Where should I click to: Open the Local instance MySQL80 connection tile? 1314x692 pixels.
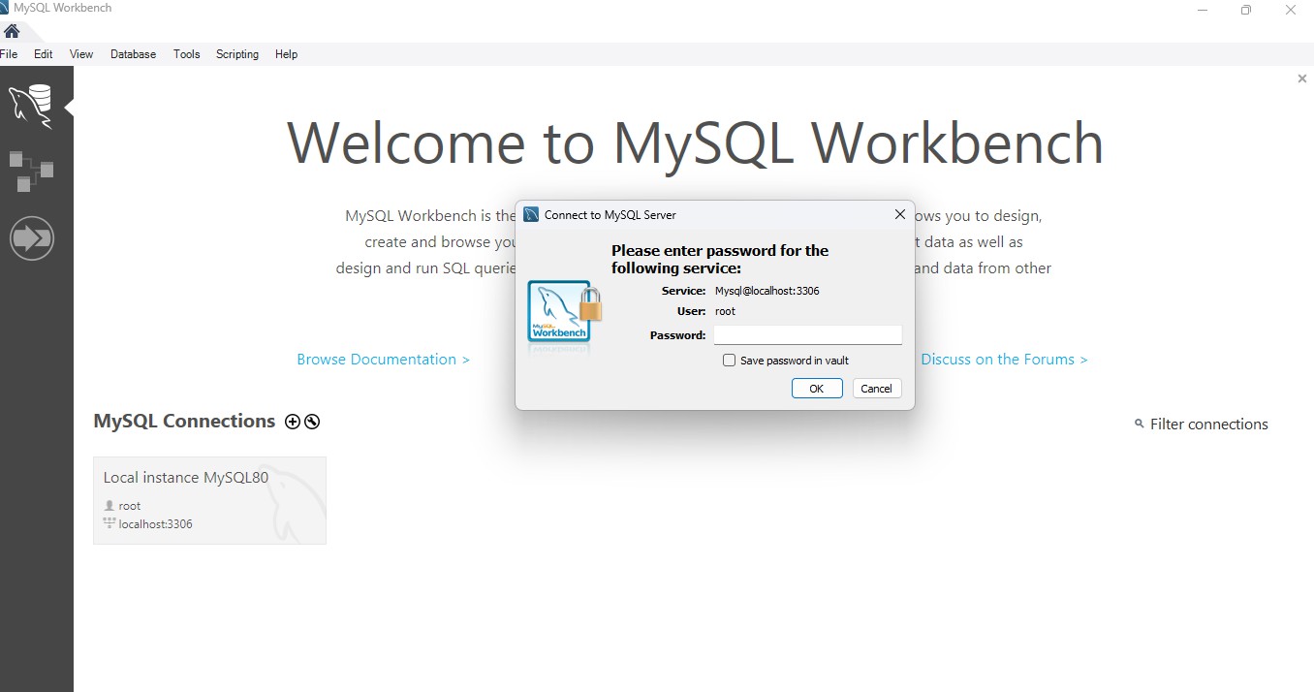[209, 500]
